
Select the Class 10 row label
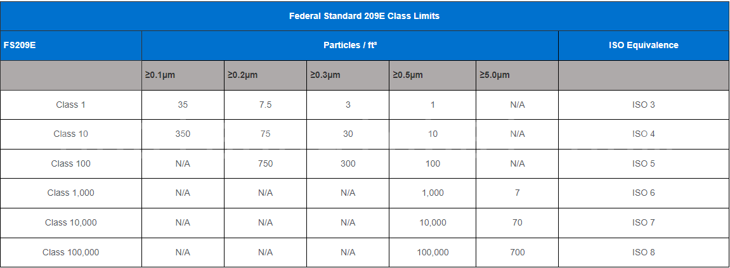(x=70, y=134)
